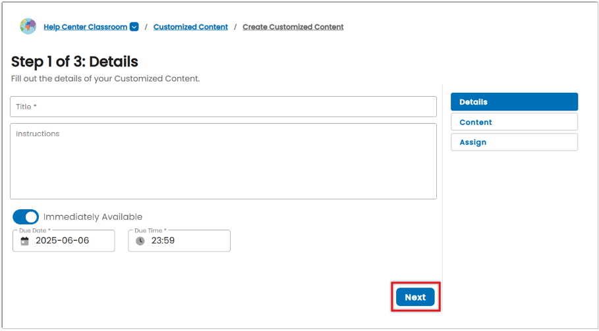
Task: Click the Immediately Available label text
Action: 93,217
